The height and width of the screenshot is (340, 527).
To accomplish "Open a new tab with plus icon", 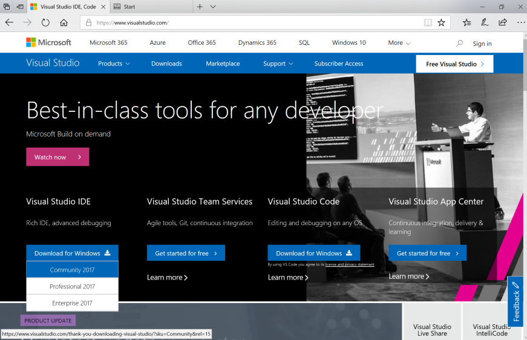I will pos(200,7).
